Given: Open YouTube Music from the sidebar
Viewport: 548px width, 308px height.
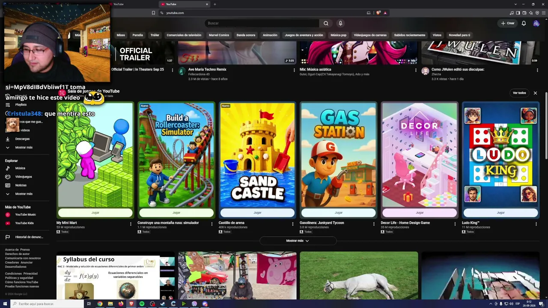Looking at the screenshot, I should pyautogui.click(x=25, y=214).
